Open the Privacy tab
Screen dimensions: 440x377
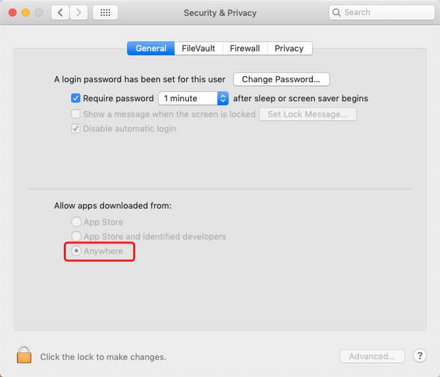(289, 49)
